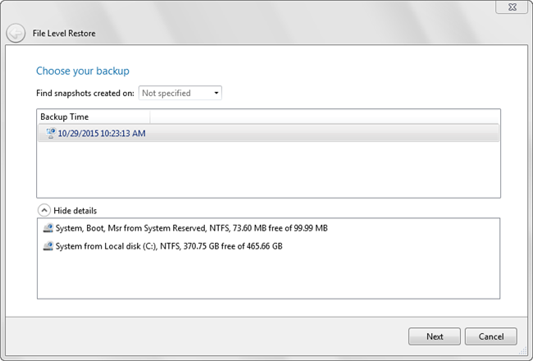The image size is (533, 361).
Task: Click the snapshot icon beside 10/29/2015 backup
Action: pos(50,133)
